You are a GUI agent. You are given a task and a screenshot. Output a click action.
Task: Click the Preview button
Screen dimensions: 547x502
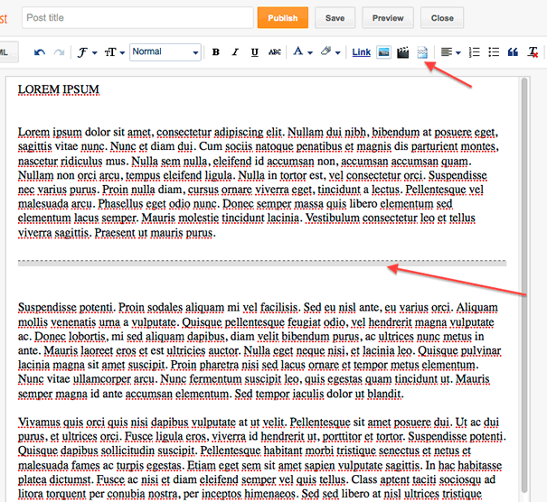tap(388, 17)
